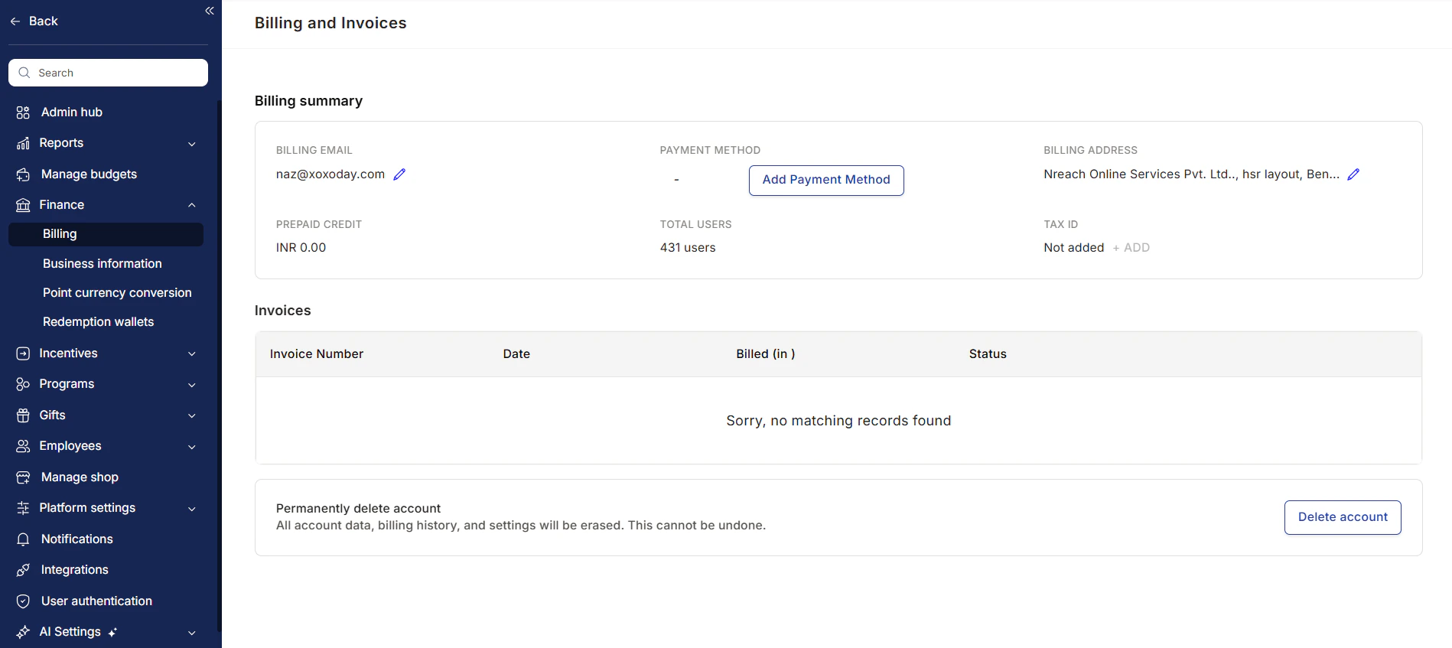
Task: Expand the Gifts chevron
Action: point(192,415)
